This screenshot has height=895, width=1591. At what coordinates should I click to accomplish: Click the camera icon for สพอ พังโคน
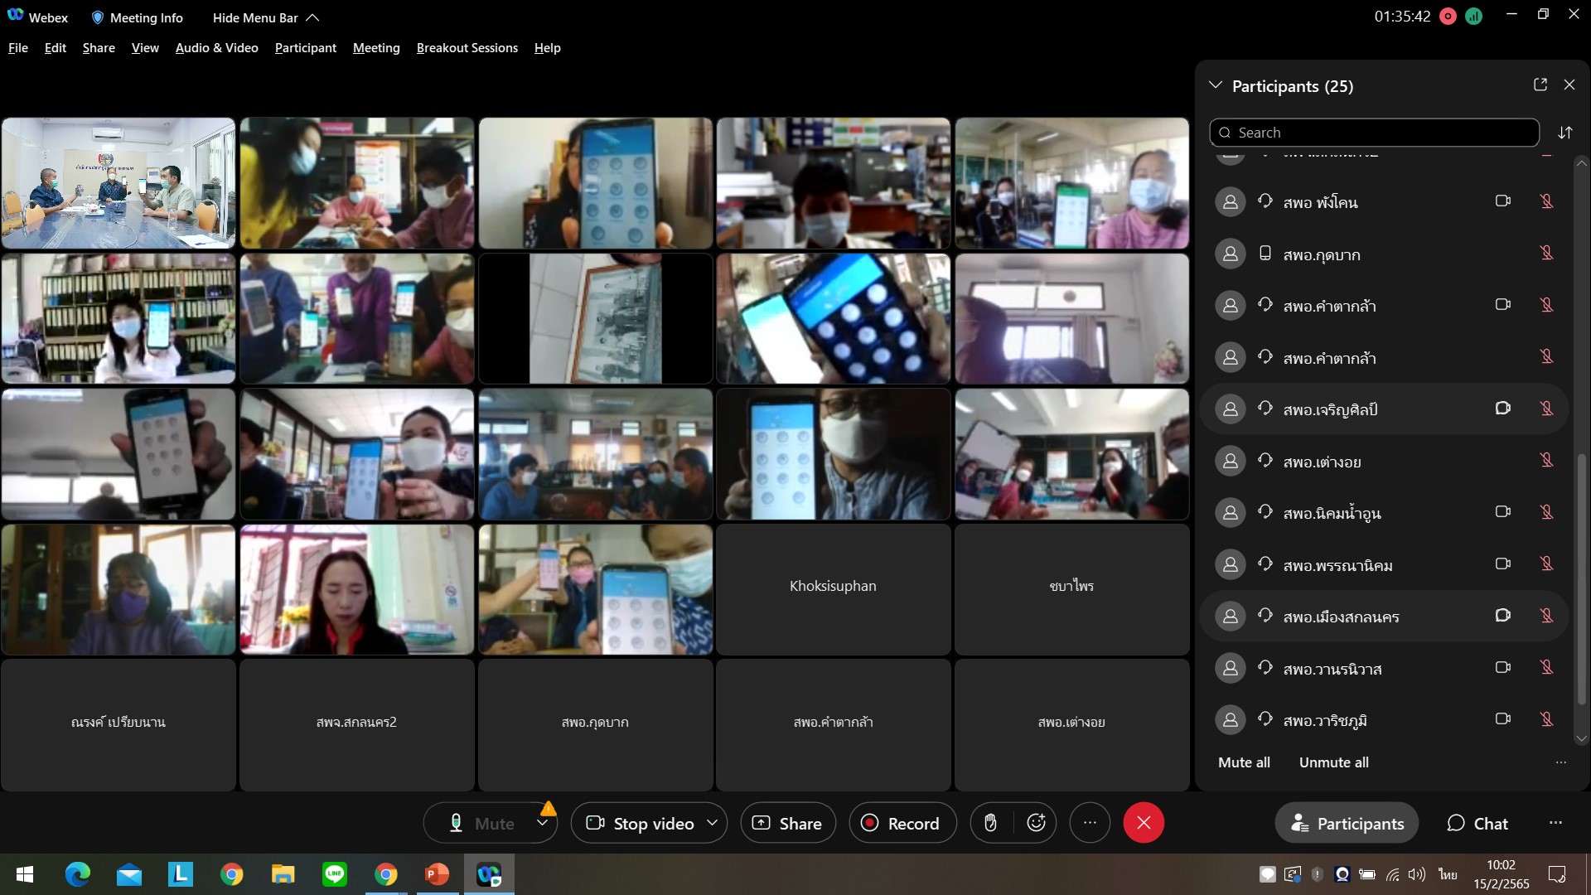(1503, 201)
